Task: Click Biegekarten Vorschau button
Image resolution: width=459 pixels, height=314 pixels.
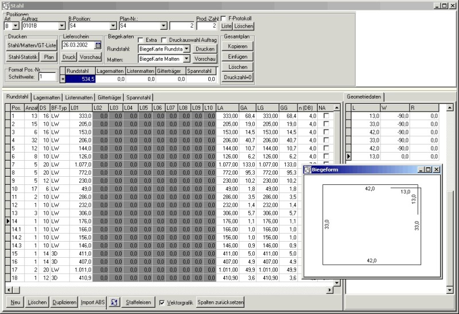Action: point(205,59)
